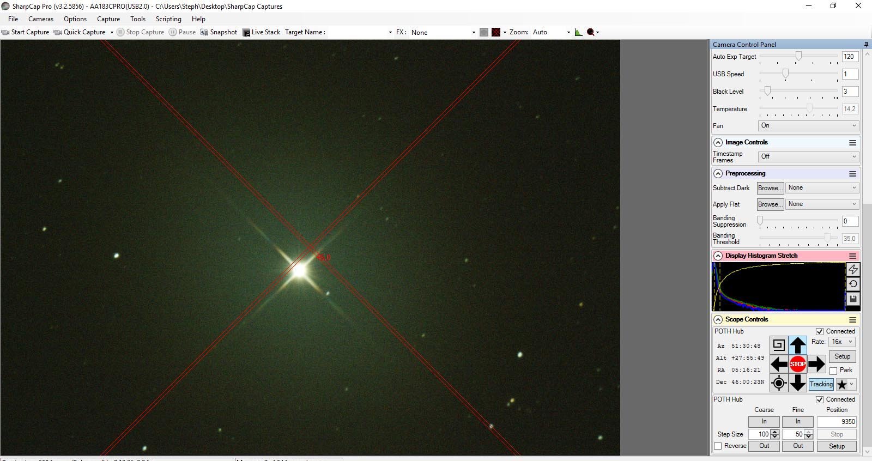This screenshot has width=872, height=461.
Task: Open the Image Controls hamburger menu
Action: pyautogui.click(x=852, y=143)
